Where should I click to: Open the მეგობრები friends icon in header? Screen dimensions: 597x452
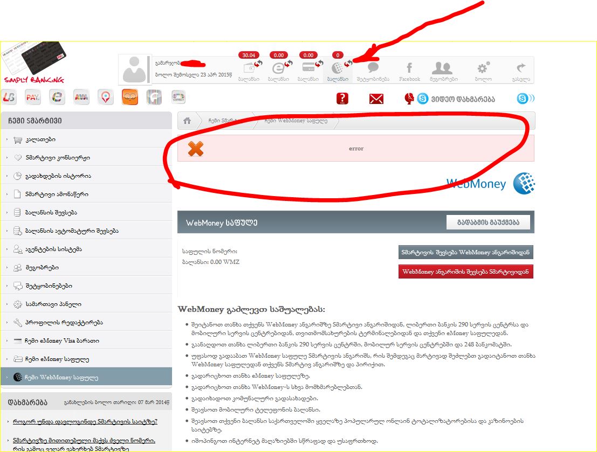click(x=442, y=68)
